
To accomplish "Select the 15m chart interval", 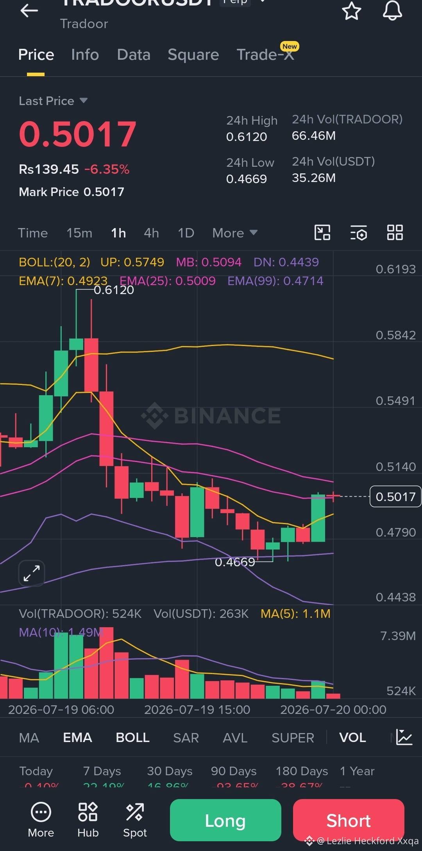I will pyautogui.click(x=79, y=233).
